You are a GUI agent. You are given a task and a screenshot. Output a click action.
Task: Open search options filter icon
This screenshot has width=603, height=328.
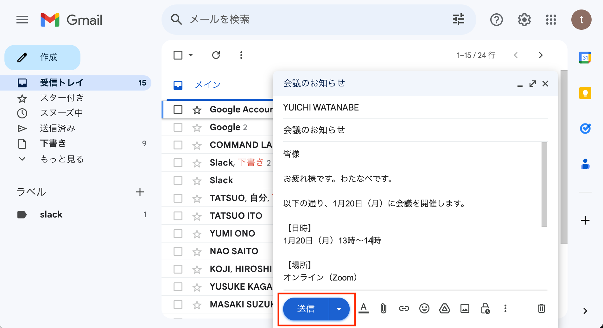(x=458, y=19)
